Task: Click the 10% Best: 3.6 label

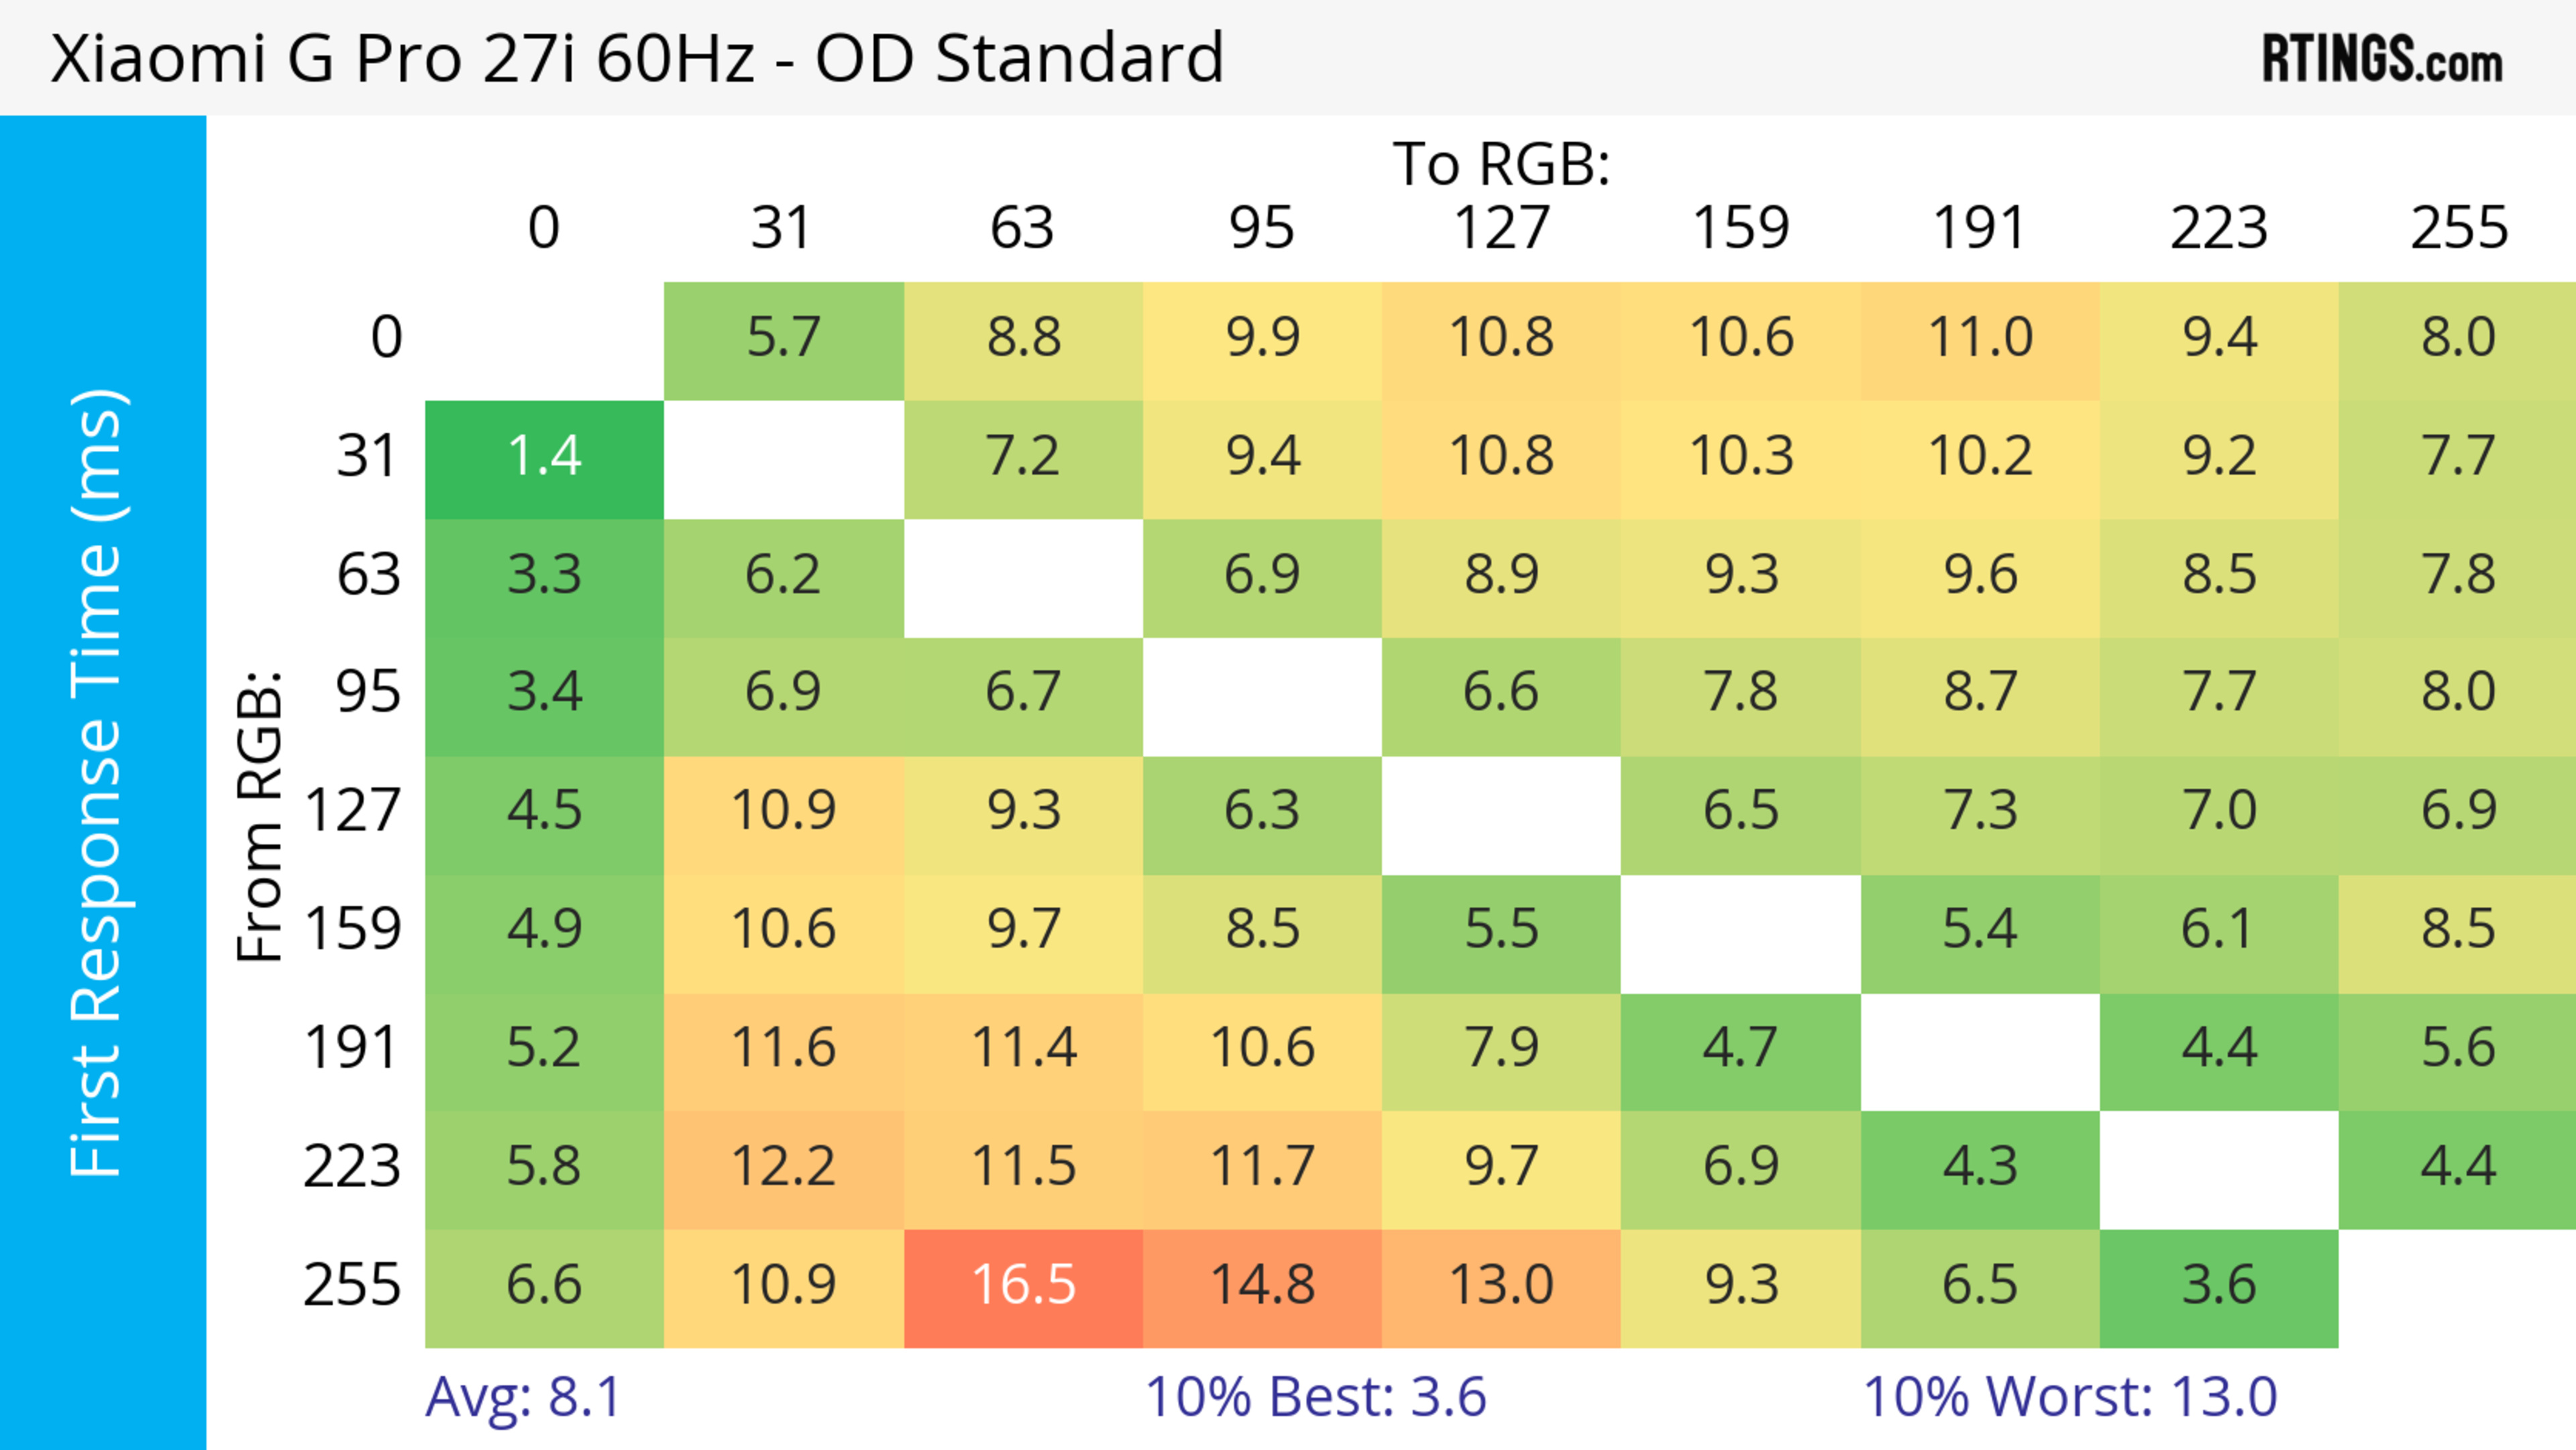Action: pyautogui.click(x=1315, y=1396)
